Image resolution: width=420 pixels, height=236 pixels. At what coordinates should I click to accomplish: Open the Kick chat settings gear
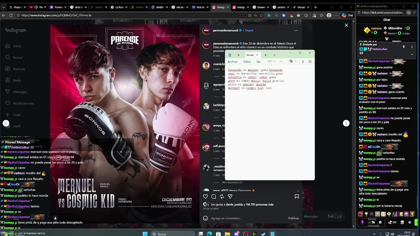point(409,222)
